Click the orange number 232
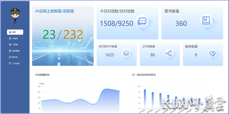This screenshot has width=229, height=114. (73, 35)
